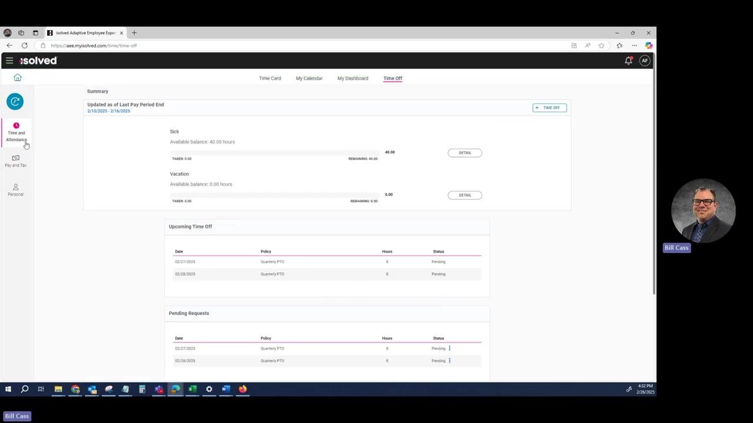Switch to the My Dashboard tab
The width and height of the screenshot is (753, 423).
[x=353, y=78]
